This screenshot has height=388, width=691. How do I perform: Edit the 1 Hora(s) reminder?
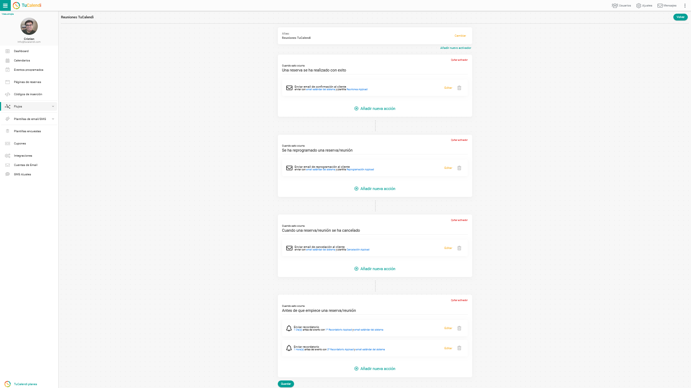coord(448,348)
